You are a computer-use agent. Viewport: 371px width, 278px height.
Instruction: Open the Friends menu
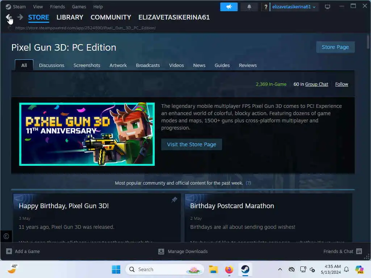[57, 7]
